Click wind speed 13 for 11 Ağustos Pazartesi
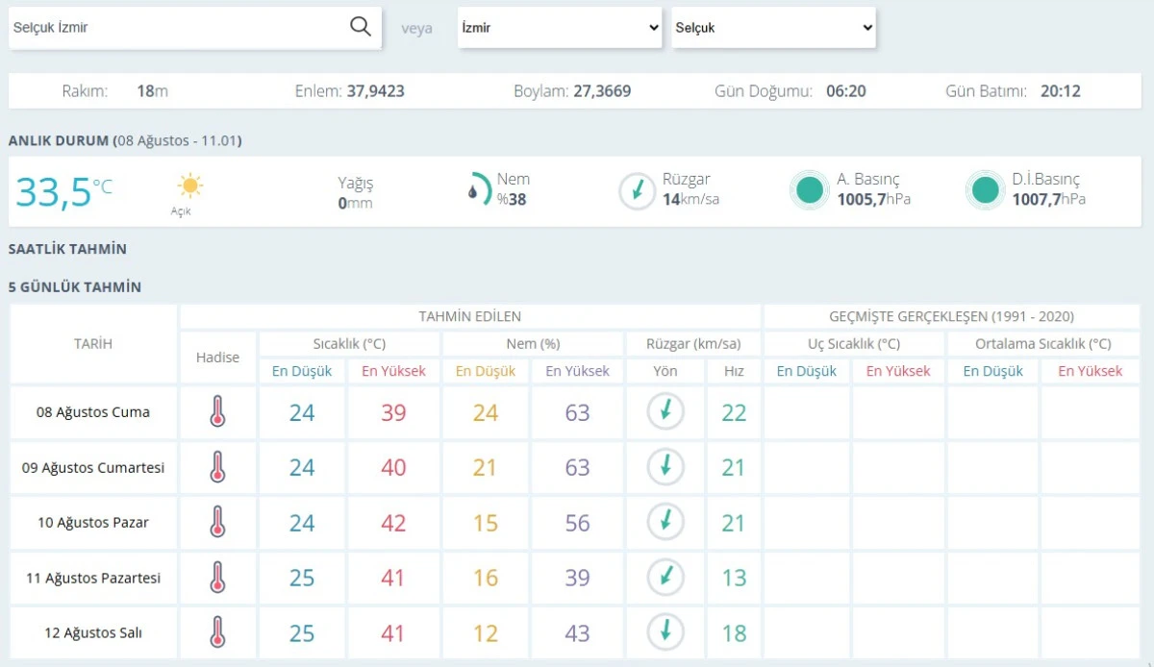 (734, 579)
